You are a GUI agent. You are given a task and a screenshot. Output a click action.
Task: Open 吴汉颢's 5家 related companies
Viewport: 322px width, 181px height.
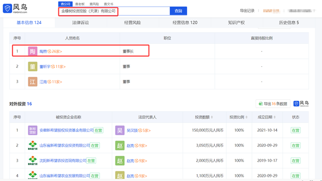coord(144,130)
